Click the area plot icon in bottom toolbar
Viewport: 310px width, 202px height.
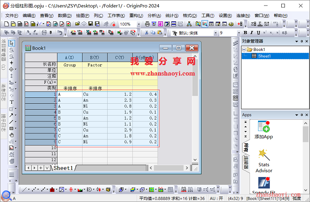80,190
